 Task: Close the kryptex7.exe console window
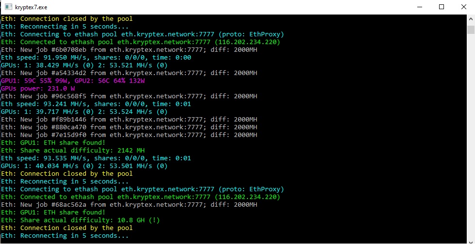pos(463,7)
